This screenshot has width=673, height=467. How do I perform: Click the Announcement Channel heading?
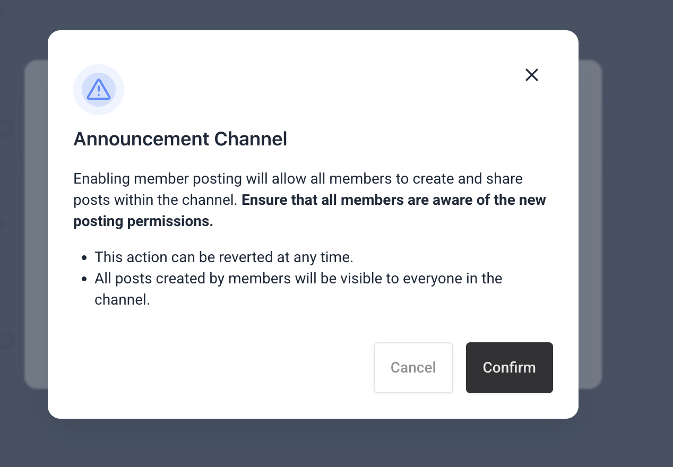point(180,139)
